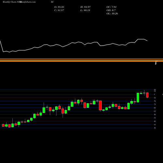
Task: Click the 76 price axis label
Action: coord(155,101)
